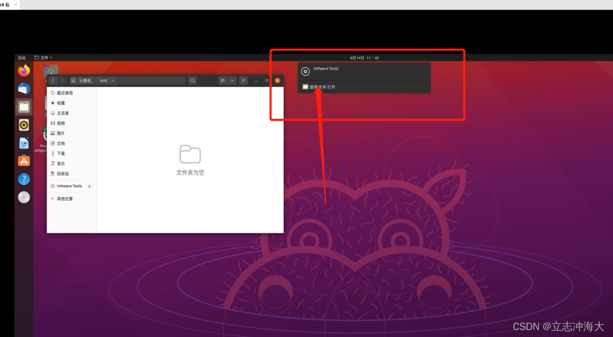Image resolution: width=613 pixels, height=337 pixels.
Task: Open Ubuntu Software store from dock
Action: tap(24, 161)
